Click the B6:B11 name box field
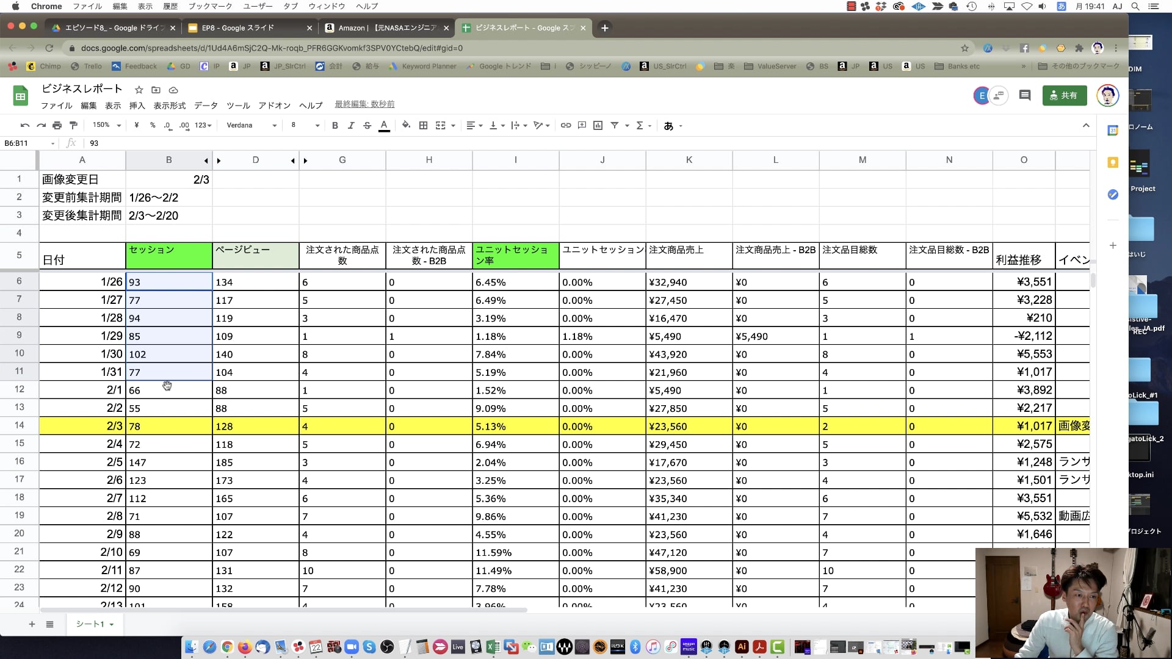The height and width of the screenshot is (659, 1172). click(x=29, y=143)
